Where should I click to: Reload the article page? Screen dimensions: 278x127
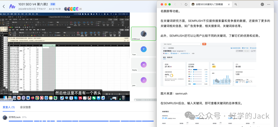pos(186,4)
